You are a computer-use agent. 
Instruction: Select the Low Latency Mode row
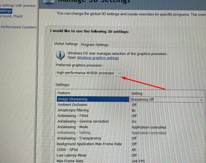[x=130, y=155]
